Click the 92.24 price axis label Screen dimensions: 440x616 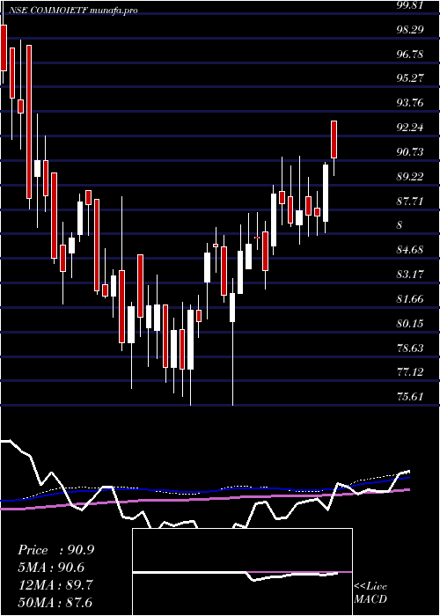click(x=410, y=128)
